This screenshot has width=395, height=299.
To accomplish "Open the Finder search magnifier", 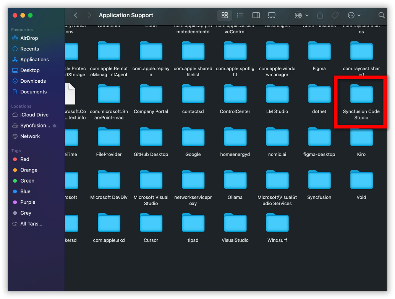I will 381,15.
